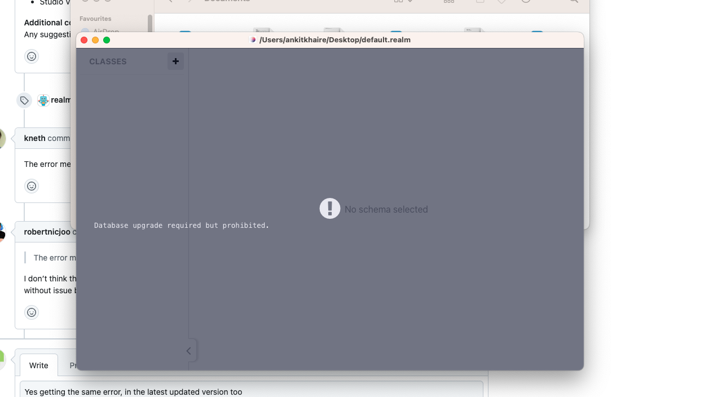Collapse the Realm Studio classes sidebar with the chevron

[x=188, y=350]
